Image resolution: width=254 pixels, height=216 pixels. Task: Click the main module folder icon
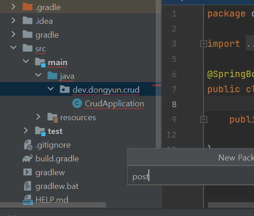tap(40, 62)
